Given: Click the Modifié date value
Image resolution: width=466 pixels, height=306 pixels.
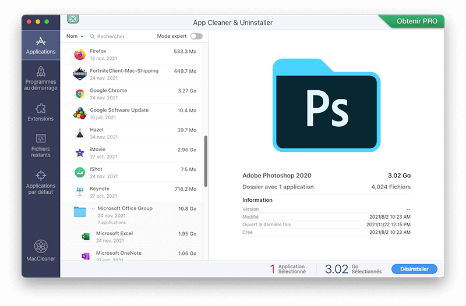Looking at the screenshot, I should tap(390, 216).
